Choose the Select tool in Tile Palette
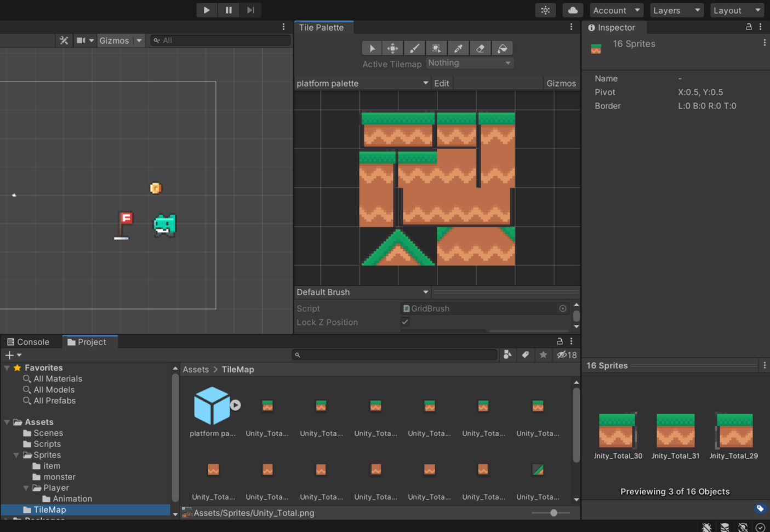The image size is (770, 532). [372, 48]
